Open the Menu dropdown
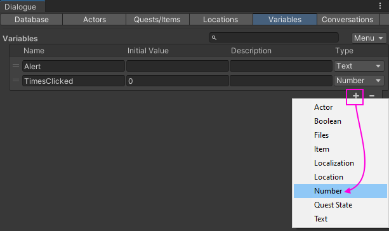389x231 pixels. coord(369,38)
